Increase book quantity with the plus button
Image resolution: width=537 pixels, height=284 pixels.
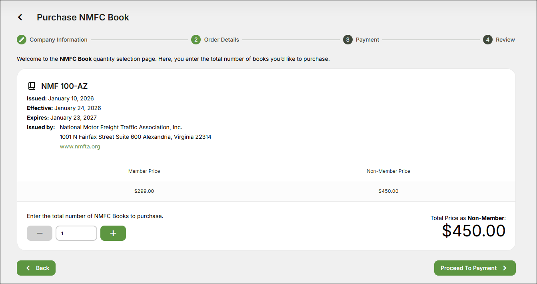pos(113,233)
